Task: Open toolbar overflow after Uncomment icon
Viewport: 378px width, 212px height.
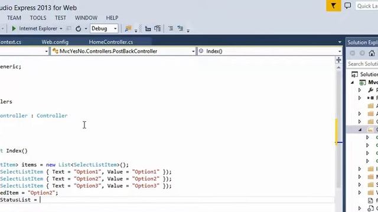Action: click(x=188, y=31)
